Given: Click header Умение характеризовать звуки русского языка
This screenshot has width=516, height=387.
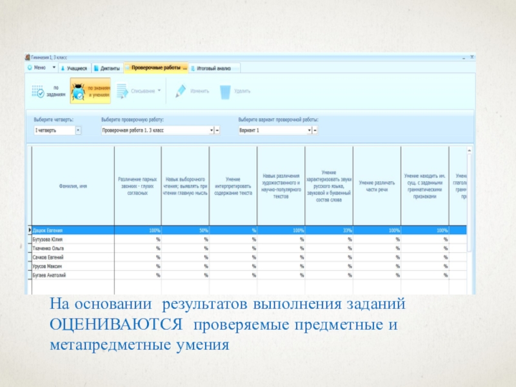Looking at the screenshot, I should point(329,186).
